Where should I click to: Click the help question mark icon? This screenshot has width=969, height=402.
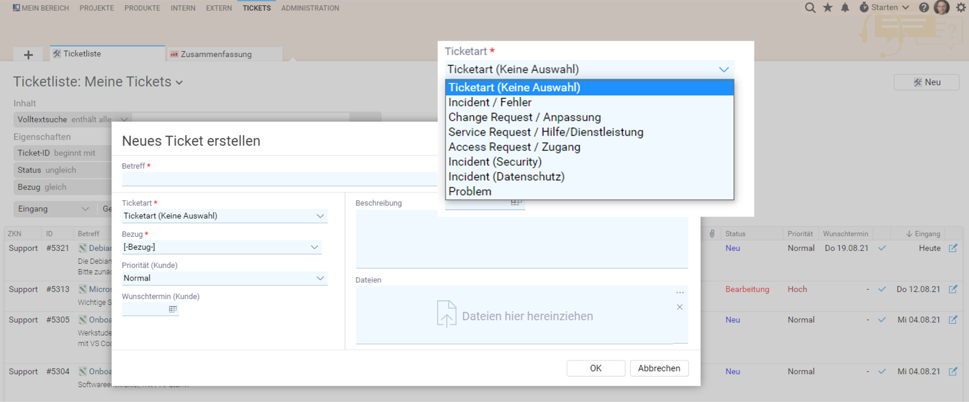(x=924, y=8)
